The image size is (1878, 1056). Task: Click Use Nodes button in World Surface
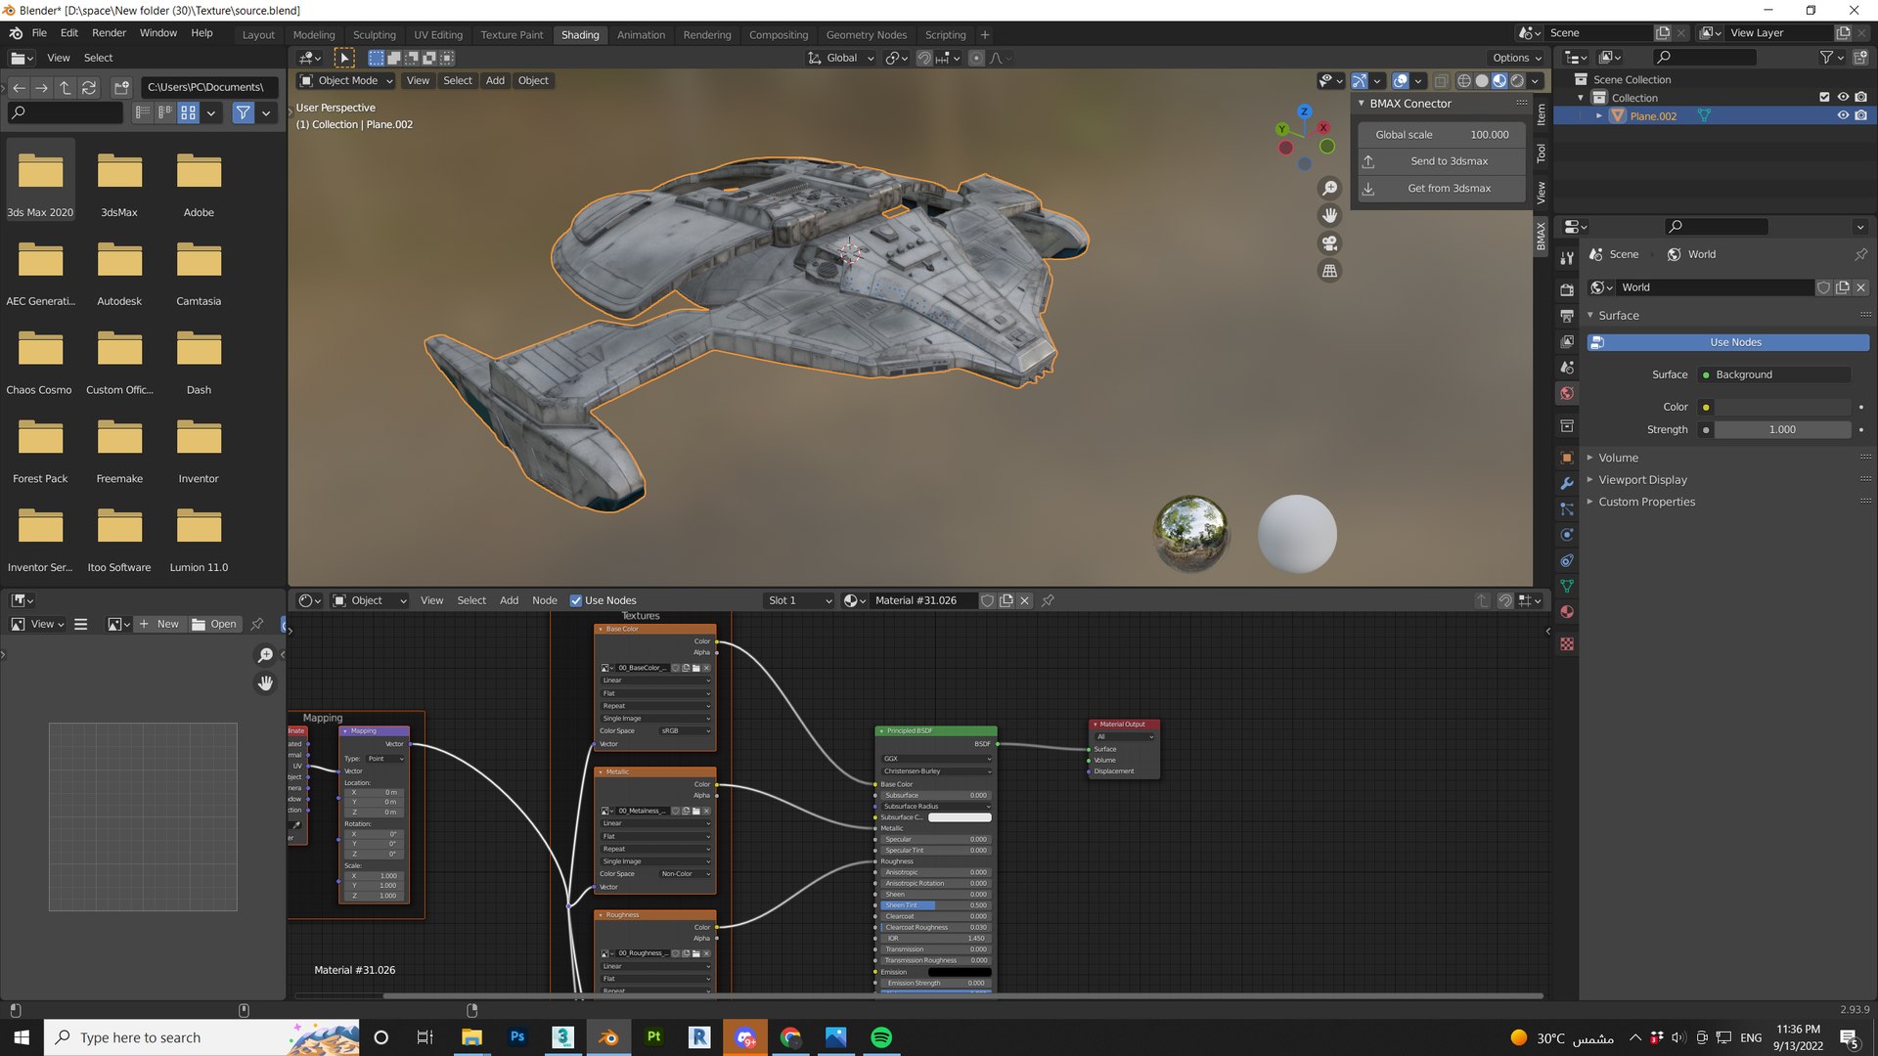(1727, 342)
